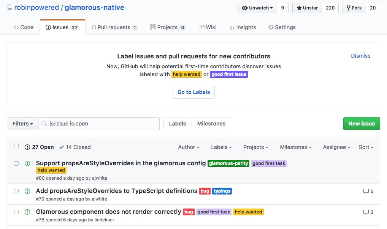Open issue Add propsAreStyleOverrides to TypeScript definitions
The width and height of the screenshot is (387, 229).
(117, 191)
